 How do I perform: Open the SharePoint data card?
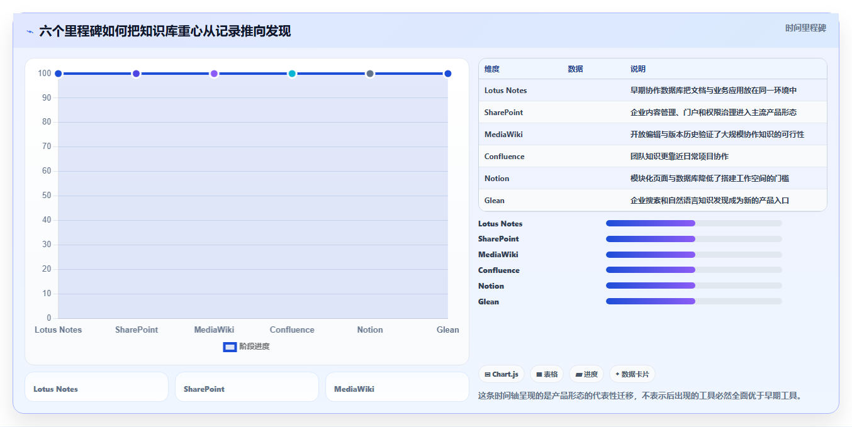(247, 387)
